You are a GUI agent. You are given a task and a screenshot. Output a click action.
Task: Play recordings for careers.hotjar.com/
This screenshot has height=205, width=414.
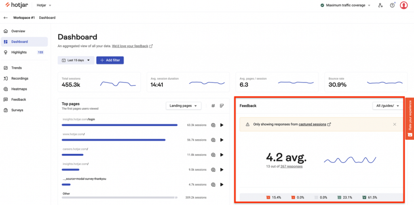222,155
